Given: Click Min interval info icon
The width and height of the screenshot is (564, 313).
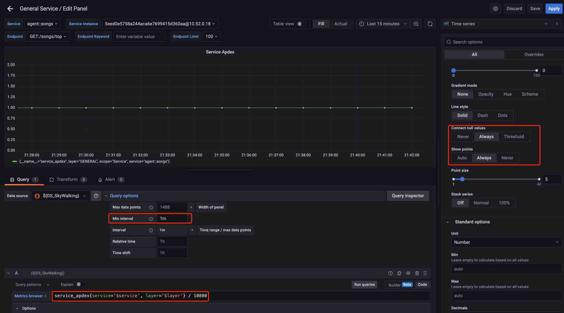Looking at the screenshot, I should tap(151, 219).
